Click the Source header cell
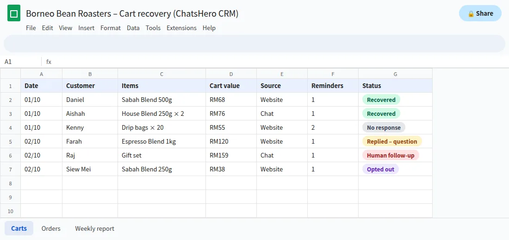The width and height of the screenshot is (509, 240). [x=282, y=86]
